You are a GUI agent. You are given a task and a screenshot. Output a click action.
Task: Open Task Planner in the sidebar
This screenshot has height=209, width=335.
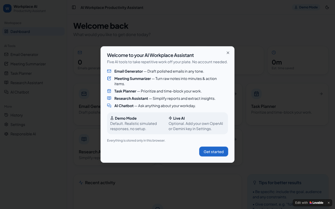click(x=33, y=73)
